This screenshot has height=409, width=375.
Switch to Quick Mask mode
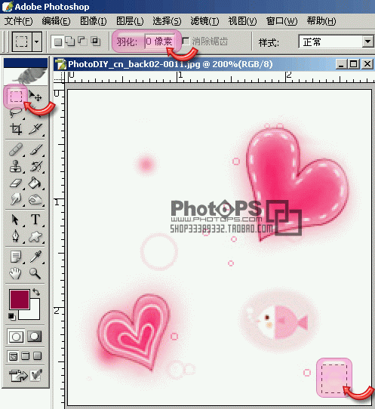[35, 337]
